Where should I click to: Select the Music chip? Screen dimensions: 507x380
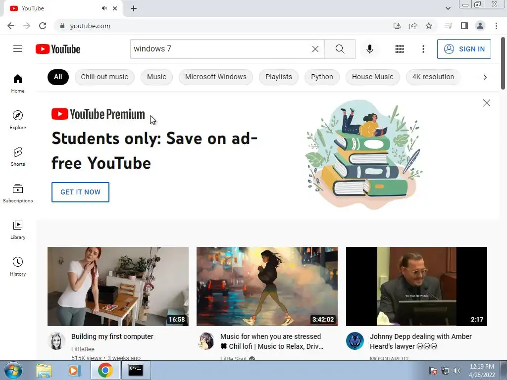coord(156,77)
